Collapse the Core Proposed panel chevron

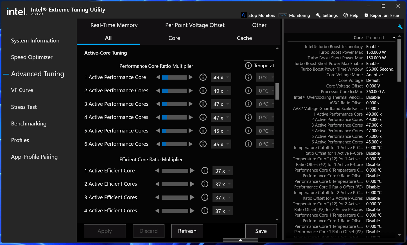394,38
